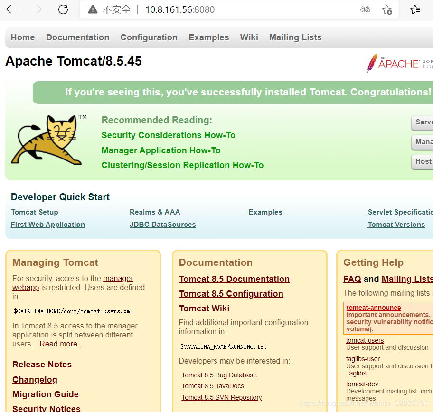Open Security Considerations How-To link
The height and width of the screenshot is (412, 433).
pos(169,135)
